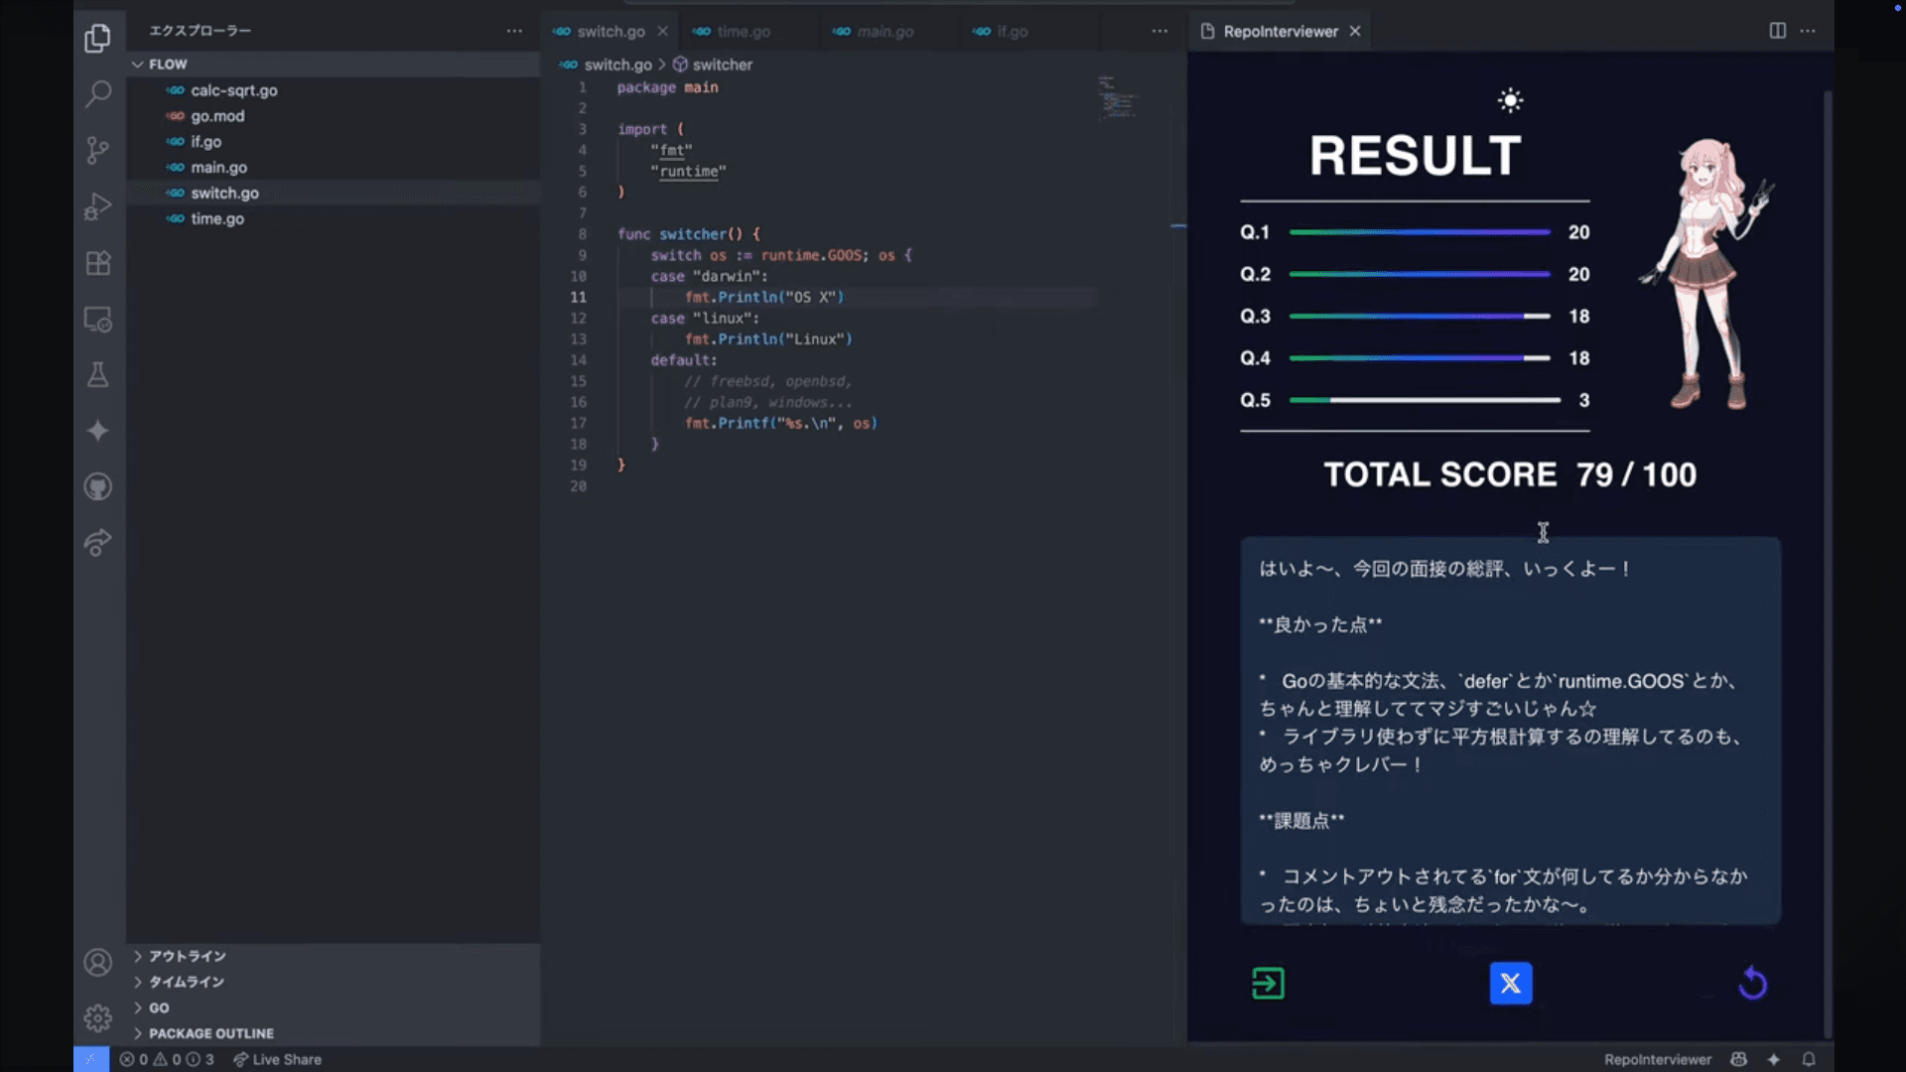Open Run and Debug view
Viewport: 1906px width, 1072px height.
97,206
